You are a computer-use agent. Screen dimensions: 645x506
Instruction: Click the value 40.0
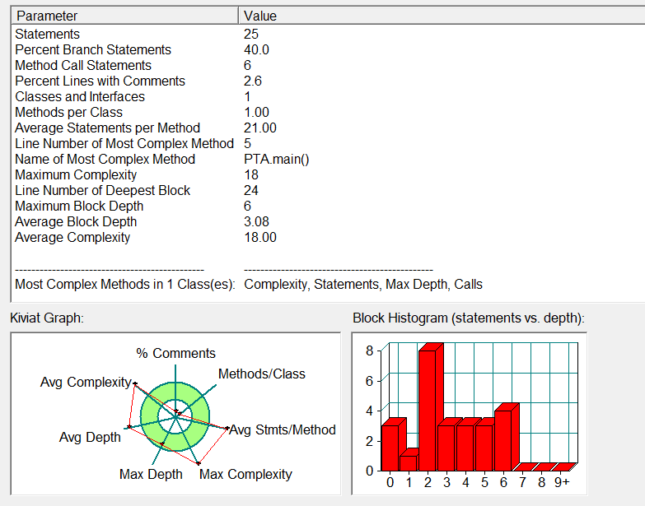[x=256, y=49]
